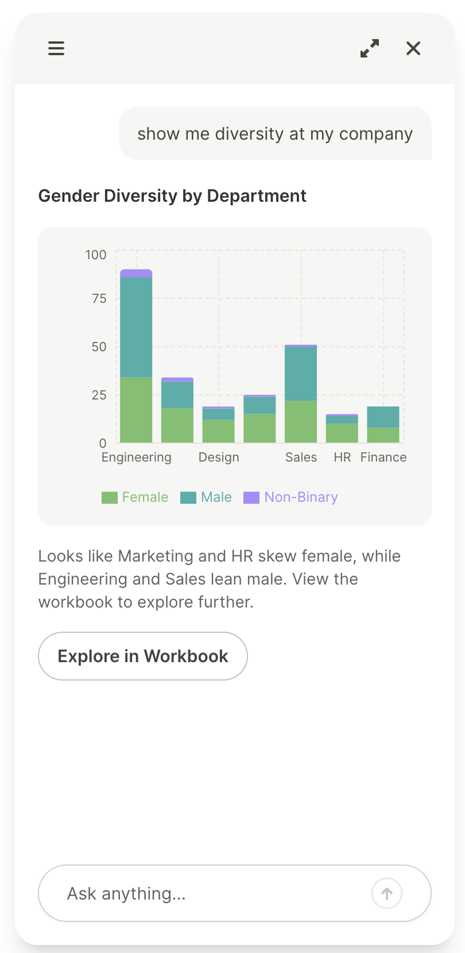This screenshot has height=953, width=465.
Task: Click the teal Male legend swatch
Action: click(188, 498)
